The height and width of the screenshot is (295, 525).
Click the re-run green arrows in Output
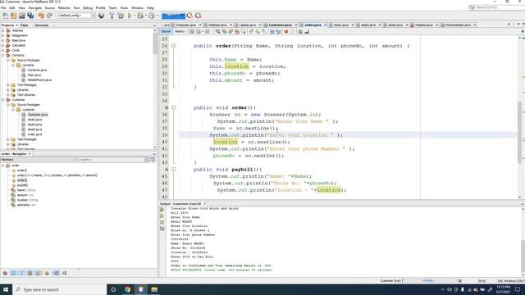coord(162,210)
